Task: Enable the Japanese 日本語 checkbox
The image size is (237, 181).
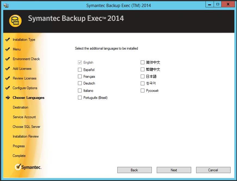Action: tap(143, 76)
